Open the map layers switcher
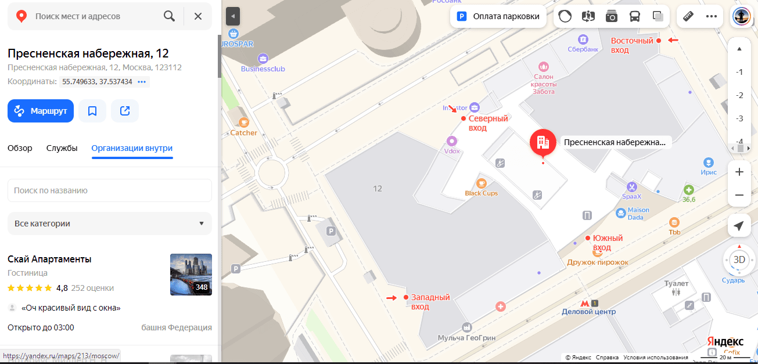This screenshot has width=758, height=364. 658,16
